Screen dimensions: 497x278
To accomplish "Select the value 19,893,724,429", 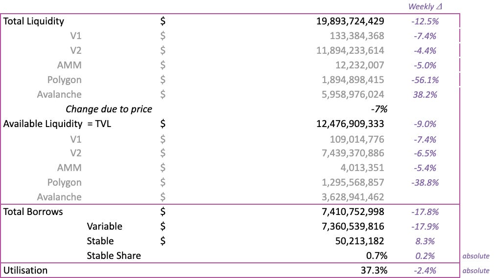I will point(350,21).
